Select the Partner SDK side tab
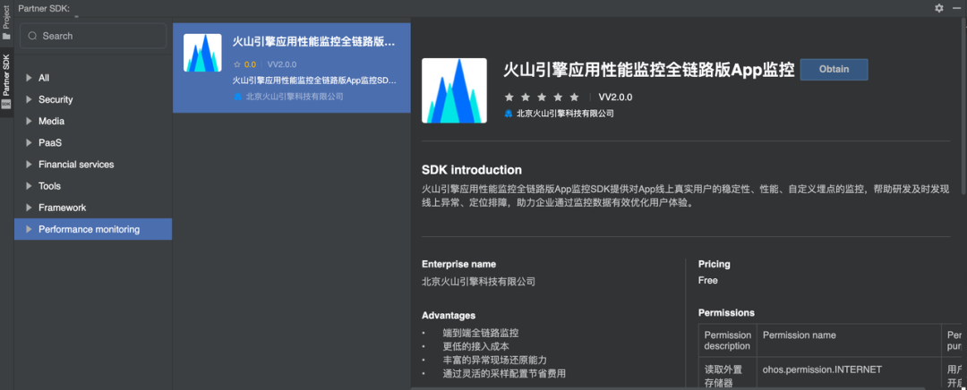Screen dimensions: 967x390 coord(6,81)
